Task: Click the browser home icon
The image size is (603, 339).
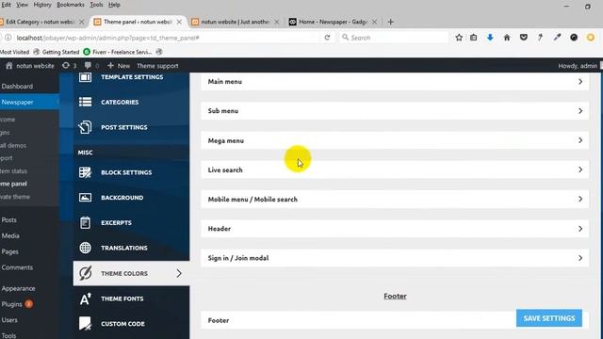Action: click(x=507, y=38)
